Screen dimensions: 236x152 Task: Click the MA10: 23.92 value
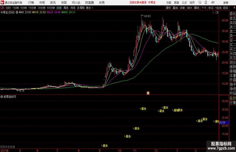(x=39, y=12)
